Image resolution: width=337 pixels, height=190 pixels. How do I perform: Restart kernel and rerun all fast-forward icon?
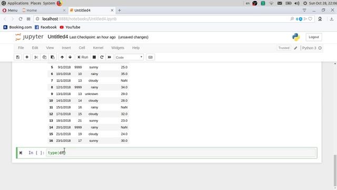click(110, 58)
